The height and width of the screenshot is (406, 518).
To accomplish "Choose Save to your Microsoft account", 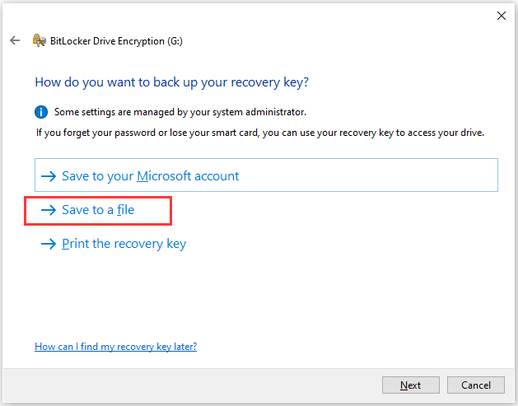I will click(266, 175).
